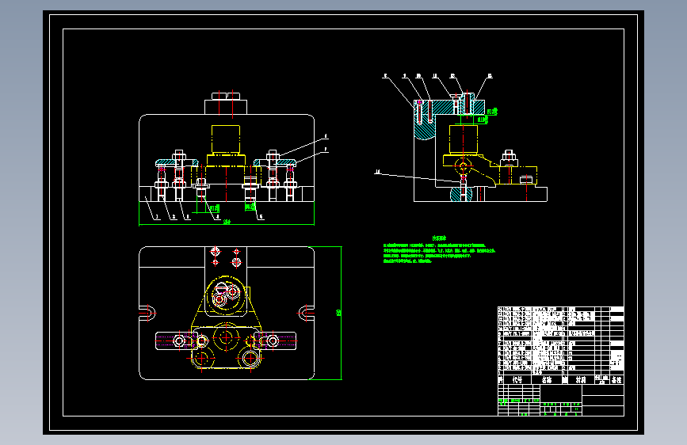
Task: Select the left U-slot in the top view
Action: (x=147, y=314)
